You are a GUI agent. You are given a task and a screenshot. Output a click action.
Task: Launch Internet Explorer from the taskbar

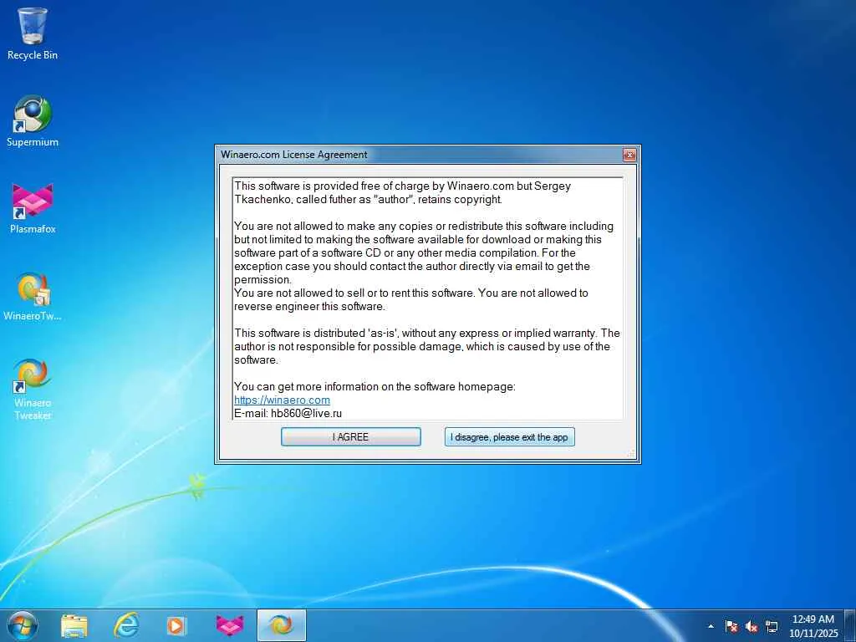126,625
